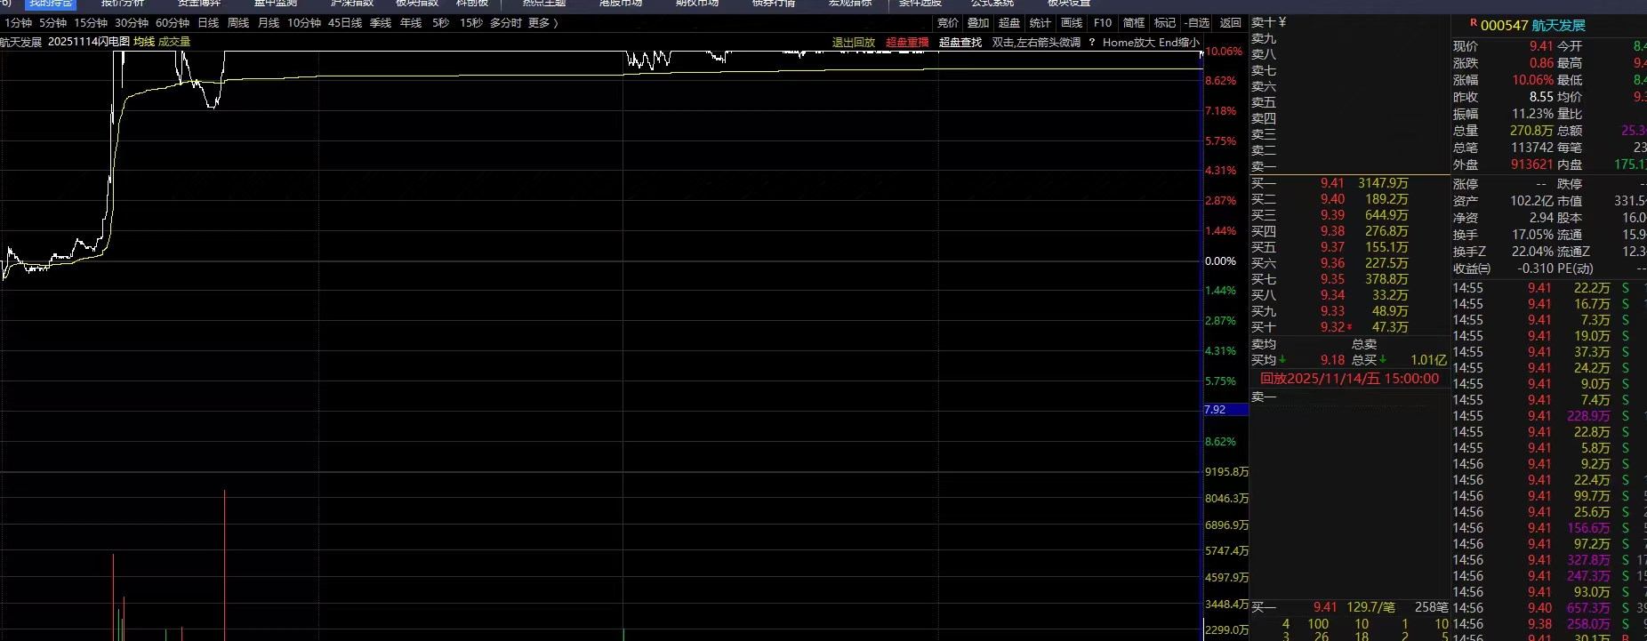Open the 多分时 multi-day view
Viewport: 1647px width, 641px height.
(x=506, y=23)
